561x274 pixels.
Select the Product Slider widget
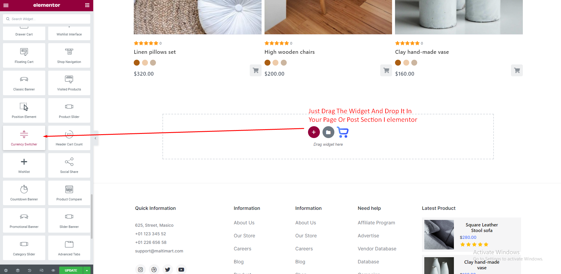point(69,111)
